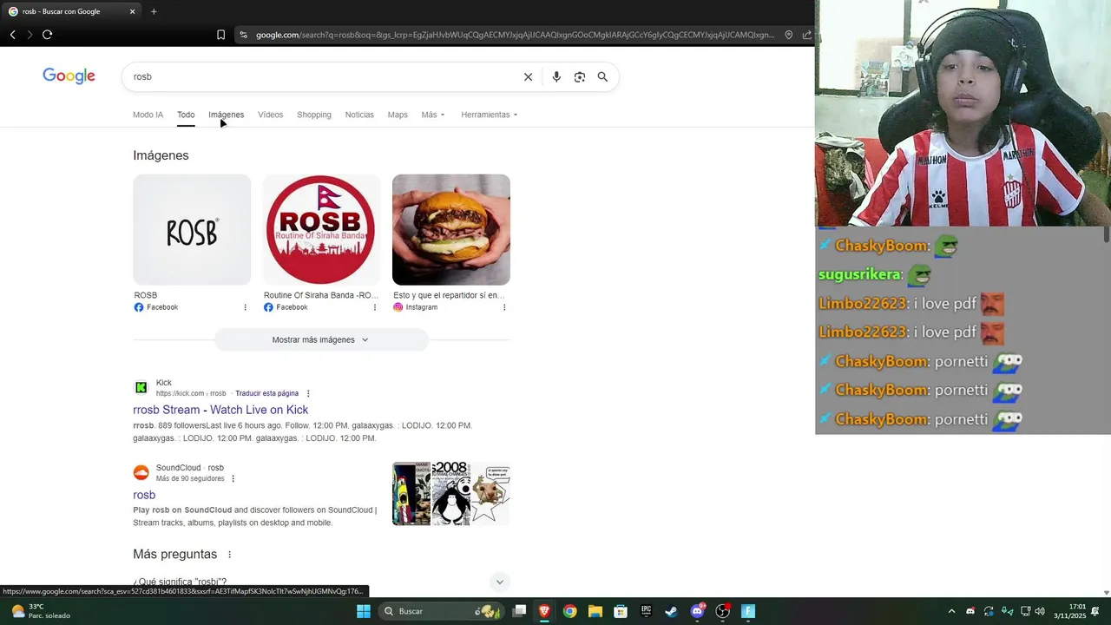Switch to the Modo IA tab

(148, 115)
